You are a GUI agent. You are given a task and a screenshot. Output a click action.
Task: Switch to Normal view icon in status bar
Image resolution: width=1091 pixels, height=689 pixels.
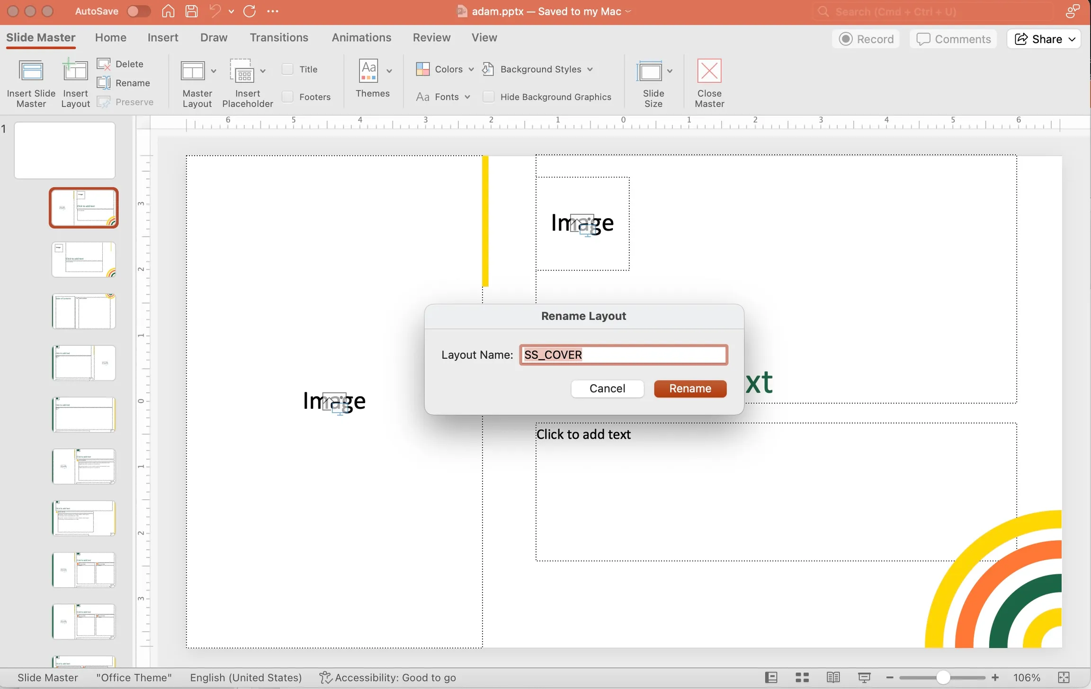click(x=771, y=678)
